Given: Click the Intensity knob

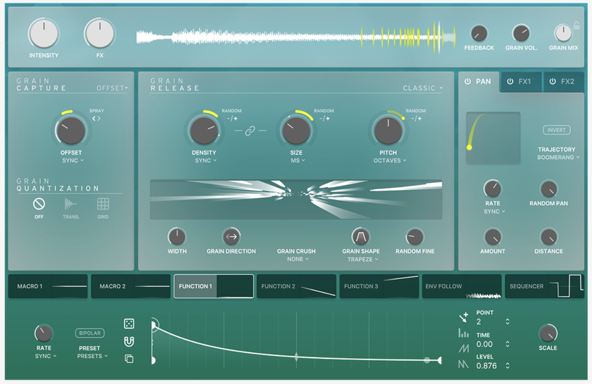Looking at the screenshot, I should point(44,34).
